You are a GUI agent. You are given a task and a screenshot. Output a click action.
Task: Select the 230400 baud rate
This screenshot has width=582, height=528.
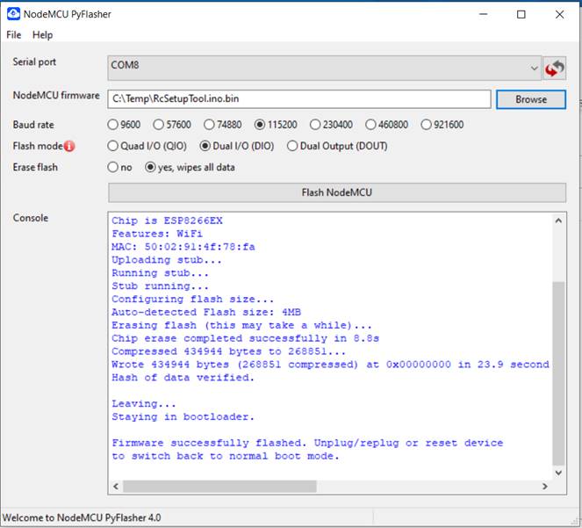(331, 125)
